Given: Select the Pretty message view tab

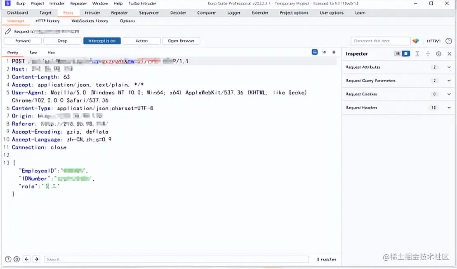Looking at the screenshot, I should pos(12,53).
